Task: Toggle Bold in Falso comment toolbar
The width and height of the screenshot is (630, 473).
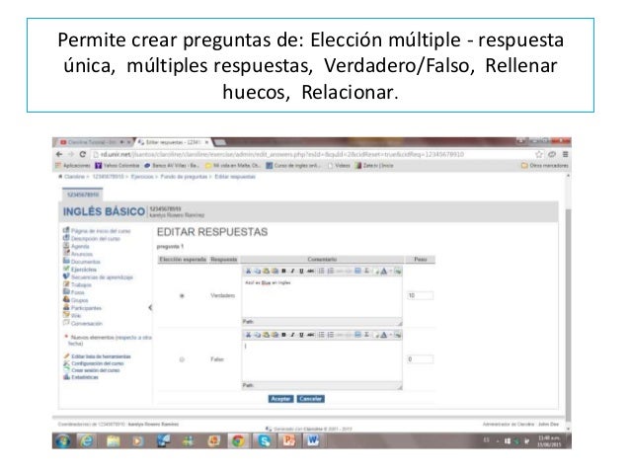Action: click(x=283, y=335)
